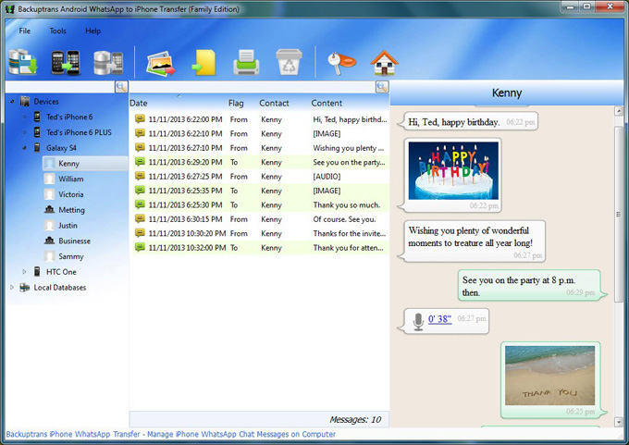
Task: Open the Backuptrans iPhone WhatsApp Transfer link
Action: click(171, 434)
